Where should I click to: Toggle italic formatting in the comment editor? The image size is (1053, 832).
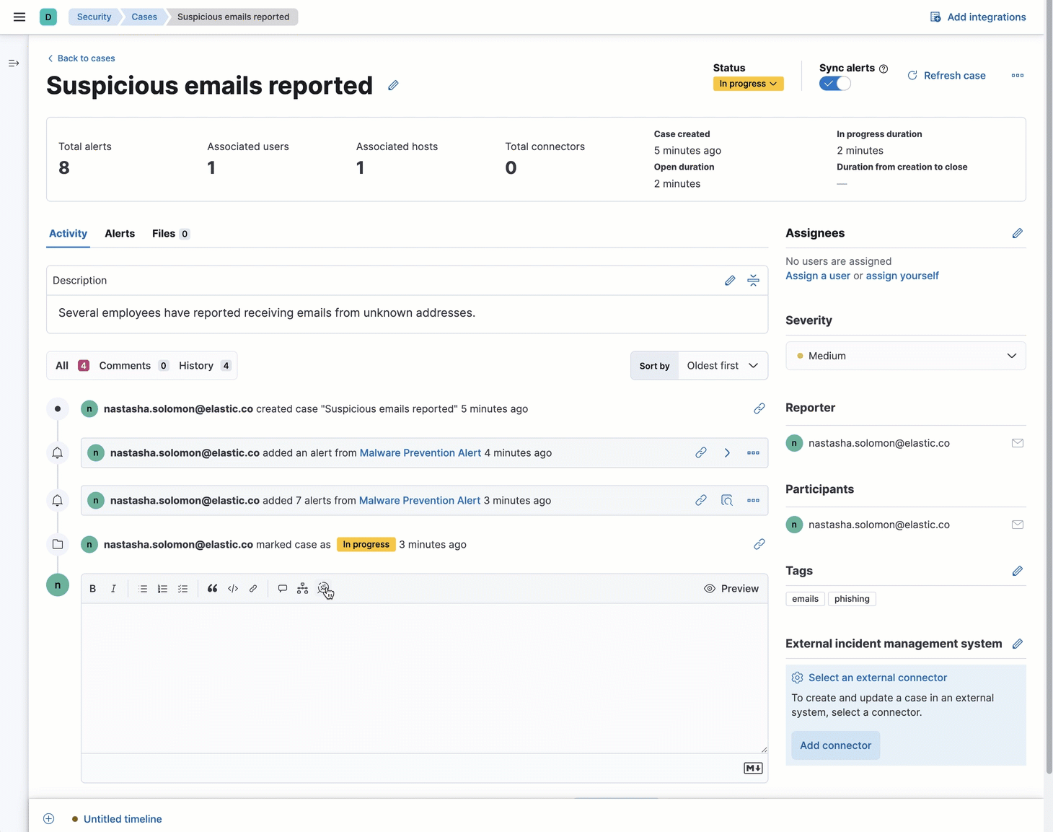point(113,588)
